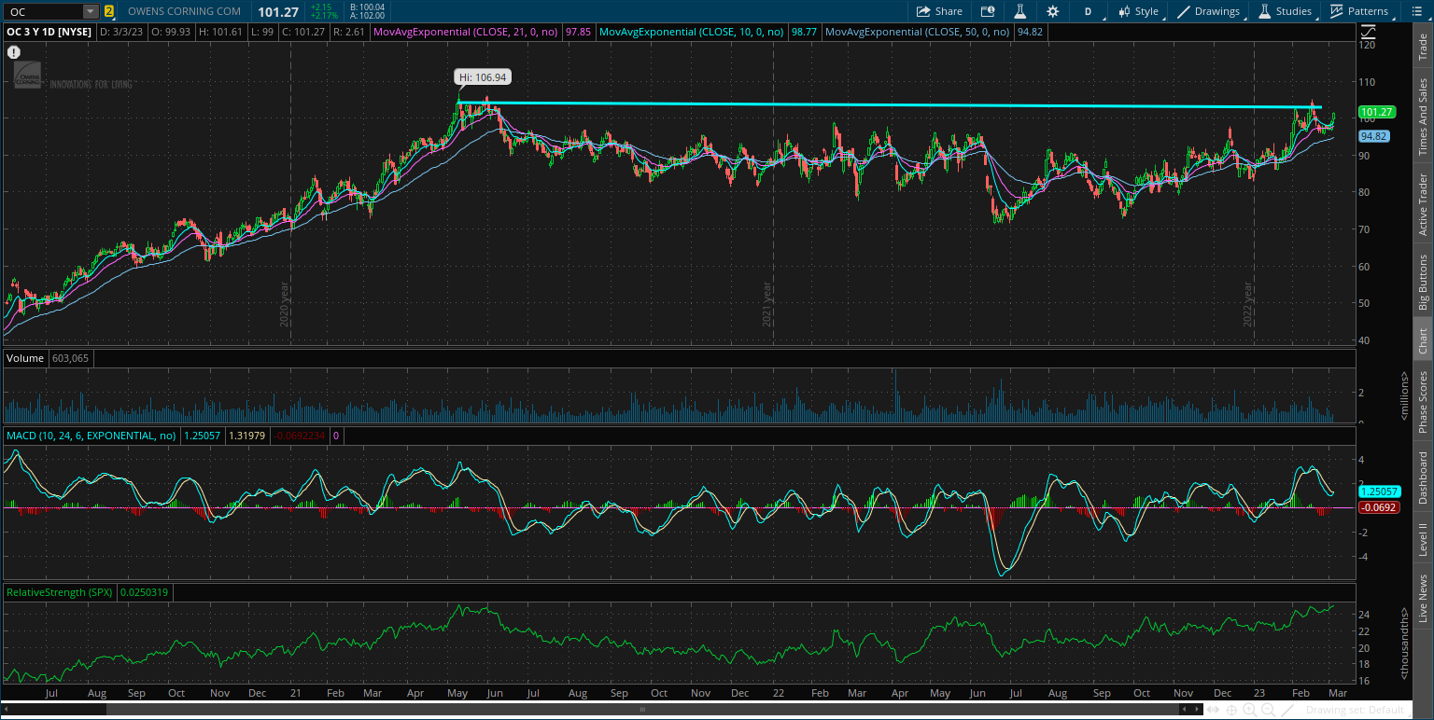Image resolution: width=1434 pixels, height=720 pixels.
Task: Click the +2.17% change value
Action: (324, 16)
